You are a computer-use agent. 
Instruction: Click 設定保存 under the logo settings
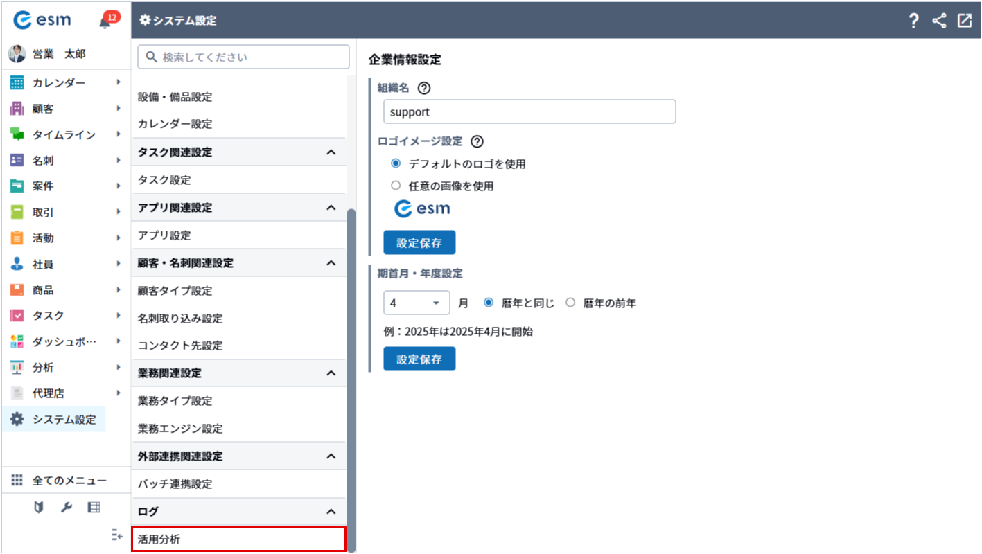tap(419, 243)
